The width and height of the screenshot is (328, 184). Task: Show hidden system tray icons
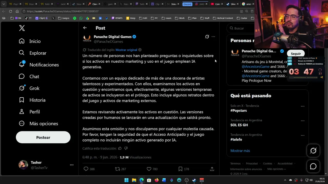285,180
